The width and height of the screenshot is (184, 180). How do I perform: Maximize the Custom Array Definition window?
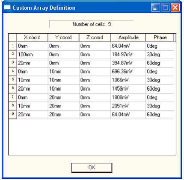pos(165,7)
